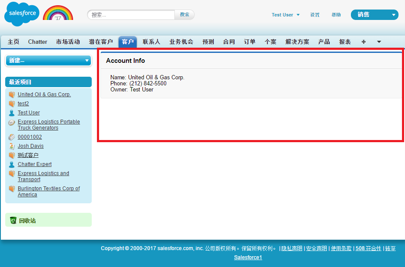Click the recycle bin icon

click(x=13, y=220)
